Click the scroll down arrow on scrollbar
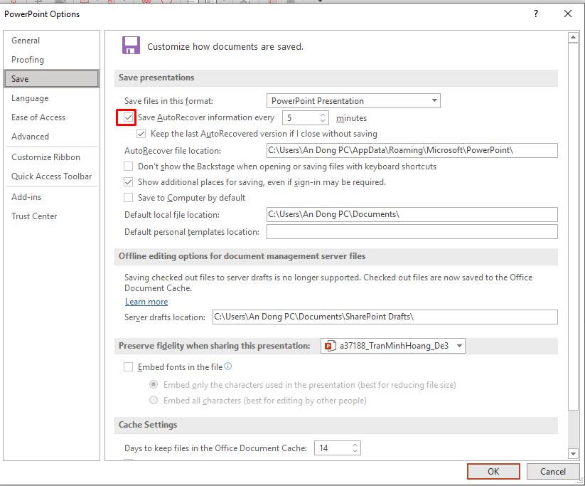Viewport: 585px width, 486px height. (x=574, y=453)
